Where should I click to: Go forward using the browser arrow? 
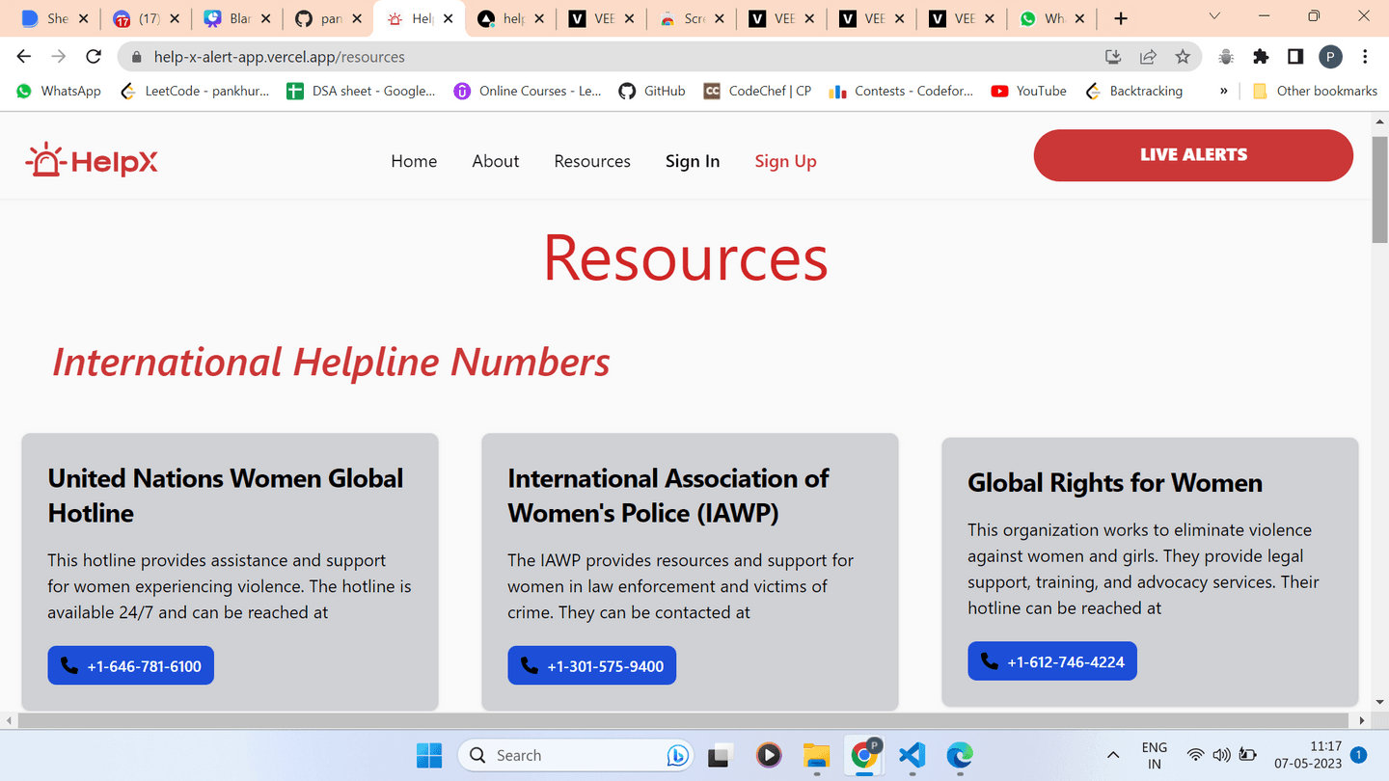click(59, 57)
